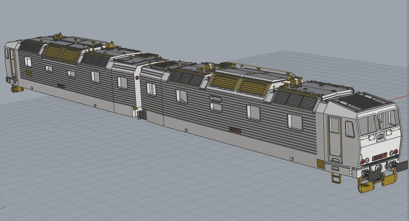409x221 pixels.
Task: Select the yellow square panel left of the cab door
Action: (x=320, y=164)
